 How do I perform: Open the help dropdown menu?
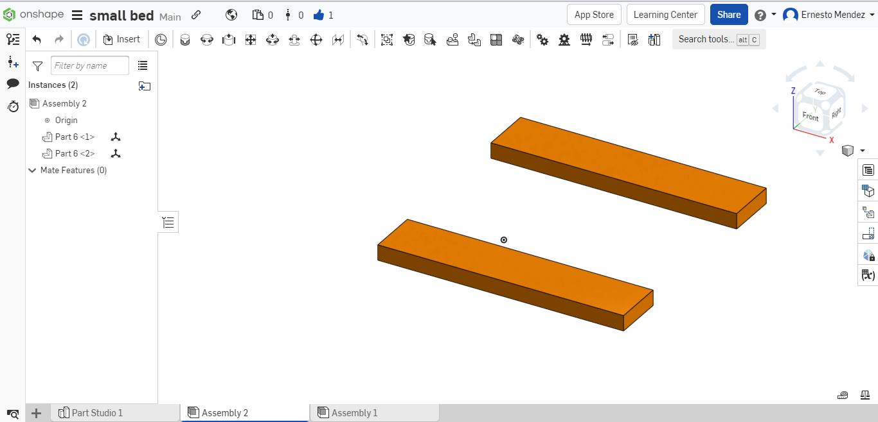(x=766, y=14)
